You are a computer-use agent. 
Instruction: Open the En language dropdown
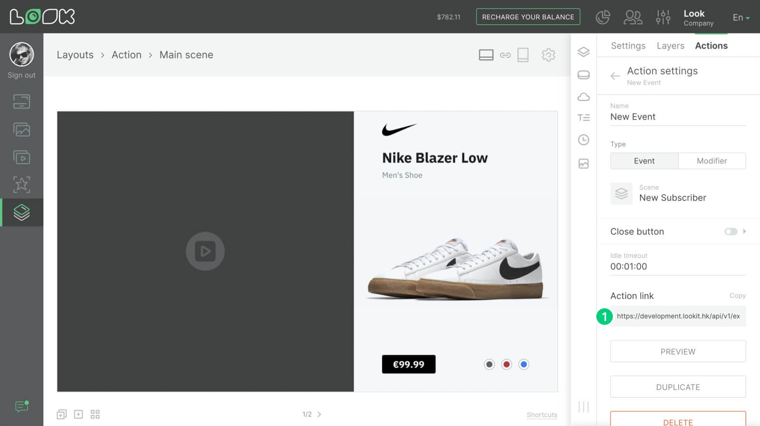(x=741, y=18)
